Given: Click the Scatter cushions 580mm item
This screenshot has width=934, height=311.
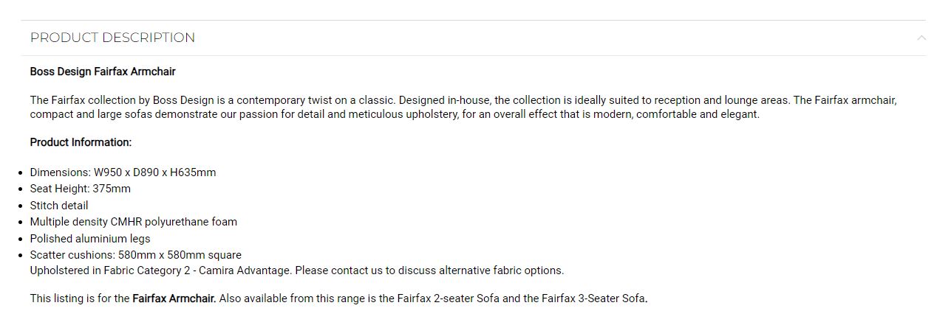Looking at the screenshot, I should tap(136, 255).
